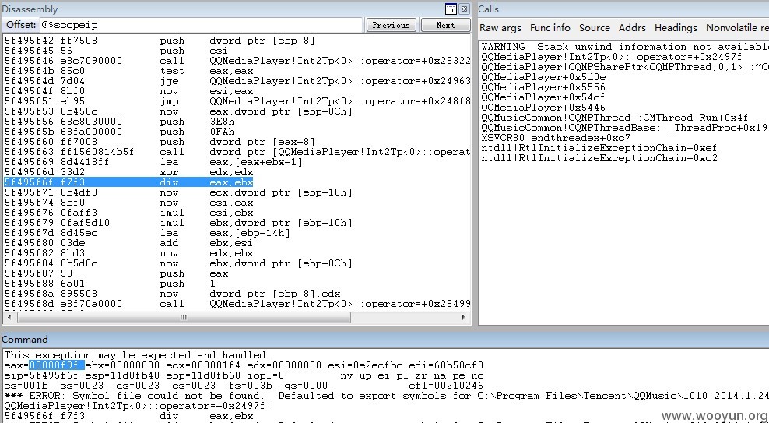Select call instruction at address 5f495f8d

237,304
